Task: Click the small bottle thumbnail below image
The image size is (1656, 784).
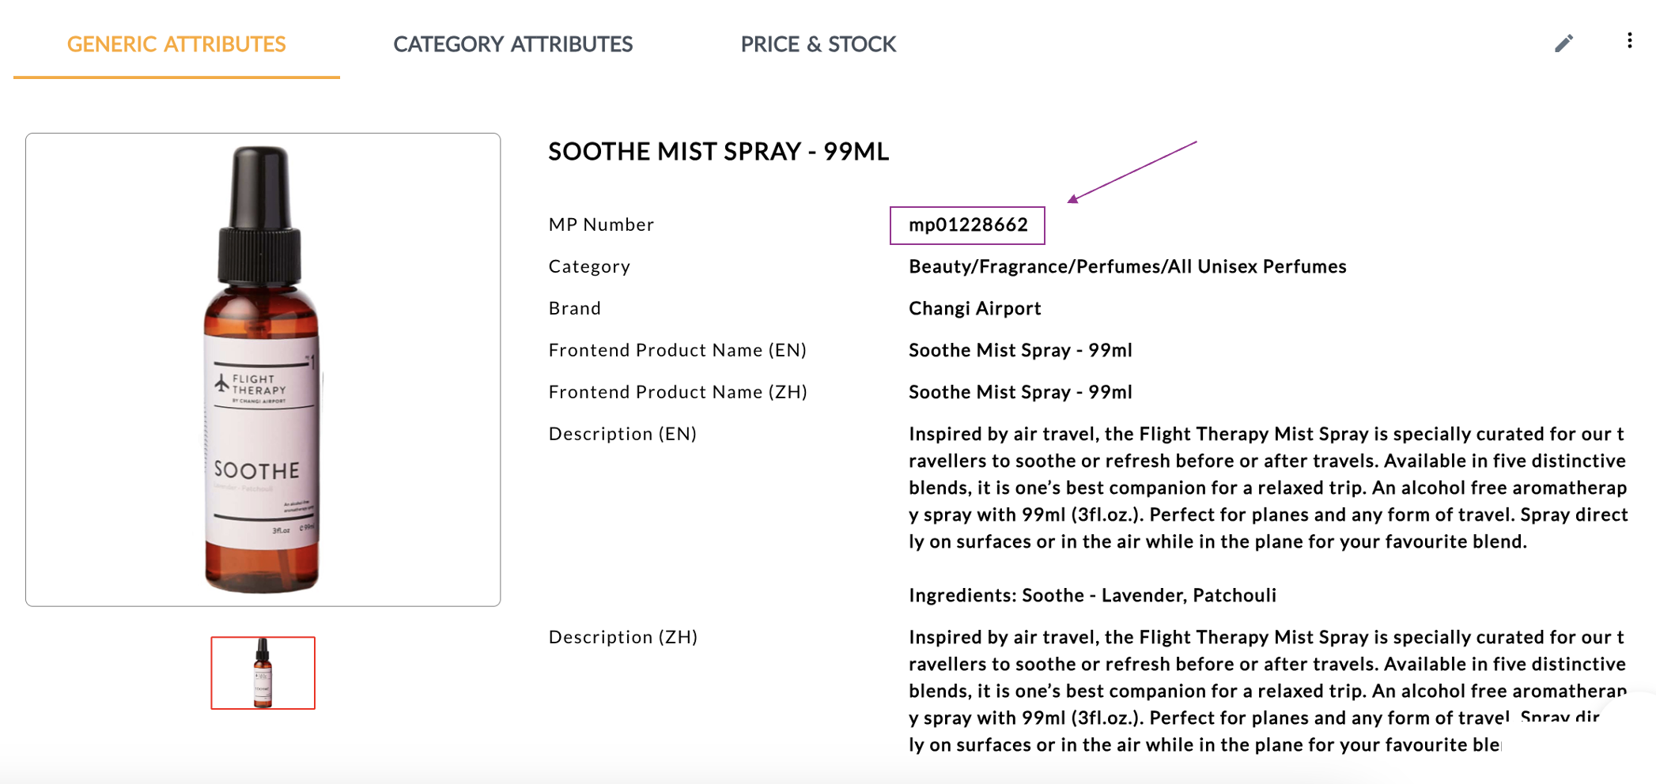Action: tap(263, 673)
